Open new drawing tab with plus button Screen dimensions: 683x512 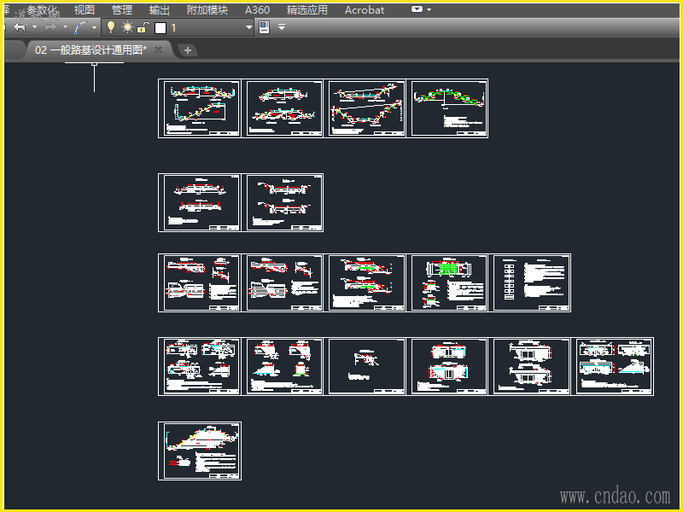[188, 50]
